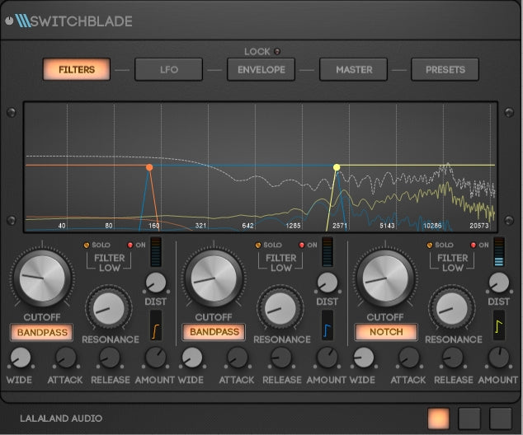The width and height of the screenshot is (523, 435).
Task: Open the Notch filter type selector
Action: (386, 333)
